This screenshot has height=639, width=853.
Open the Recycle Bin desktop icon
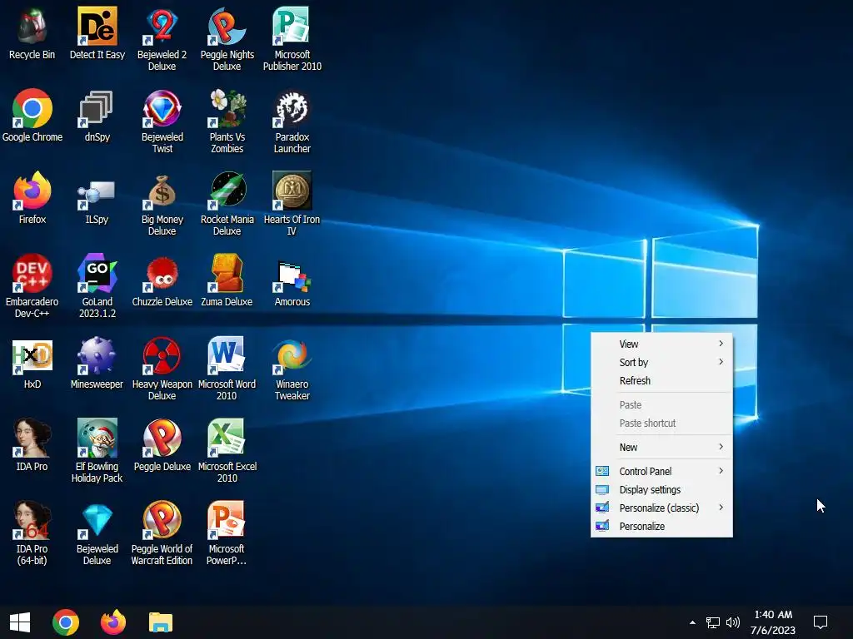pyautogui.click(x=32, y=33)
